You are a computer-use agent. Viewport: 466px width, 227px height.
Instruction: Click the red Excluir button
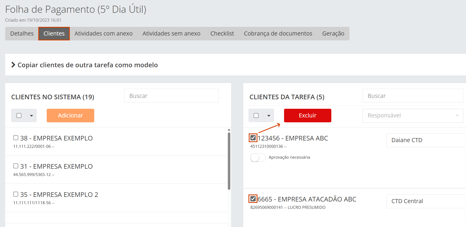point(307,116)
